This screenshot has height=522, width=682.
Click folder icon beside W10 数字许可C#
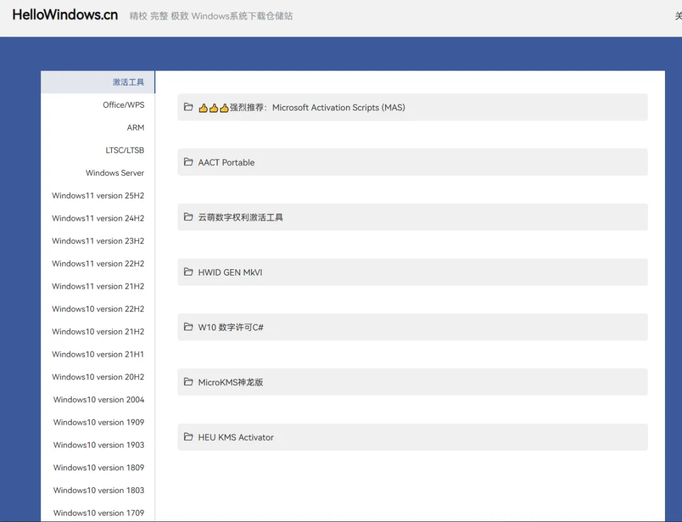(188, 327)
